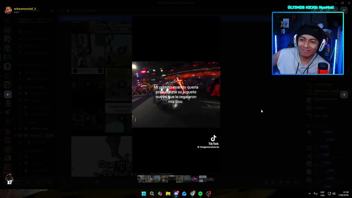This screenshot has height=198, width=352.
Task: Click the microphone tray icon
Action: [x=315, y=194]
